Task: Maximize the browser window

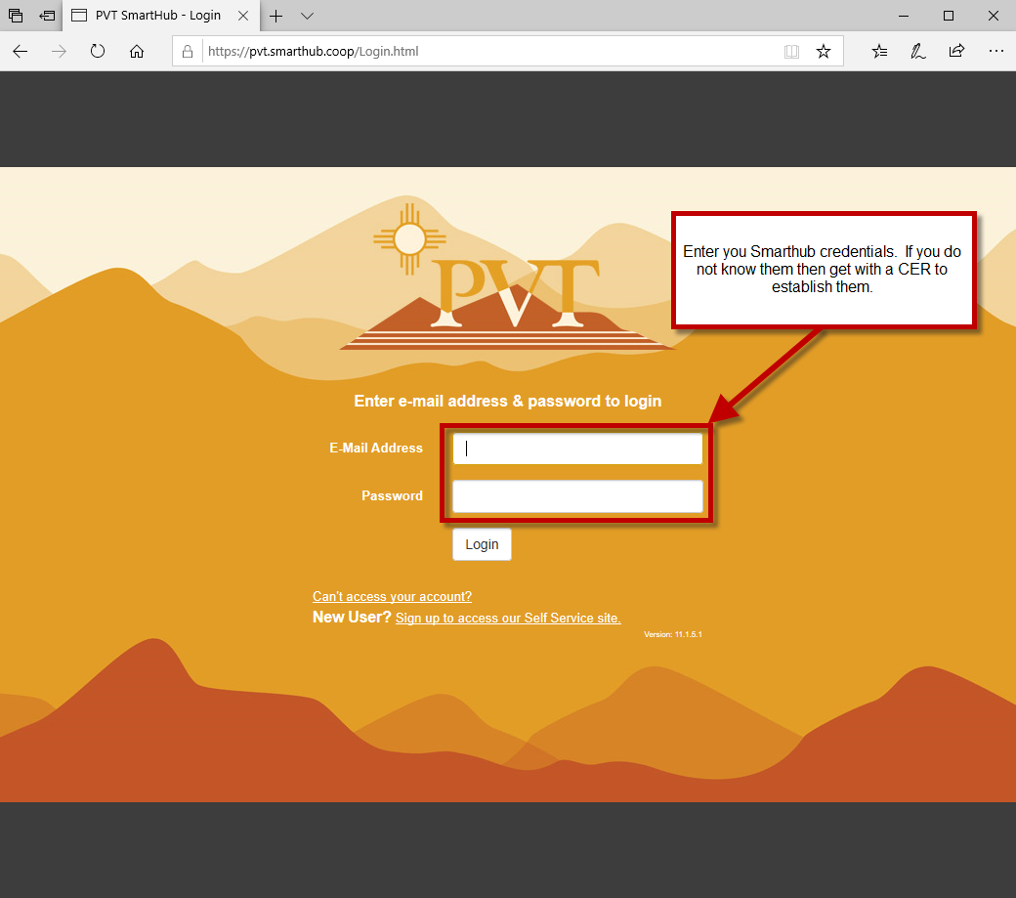Action: 948,16
